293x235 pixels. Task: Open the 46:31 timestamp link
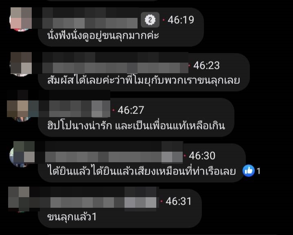point(179,201)
